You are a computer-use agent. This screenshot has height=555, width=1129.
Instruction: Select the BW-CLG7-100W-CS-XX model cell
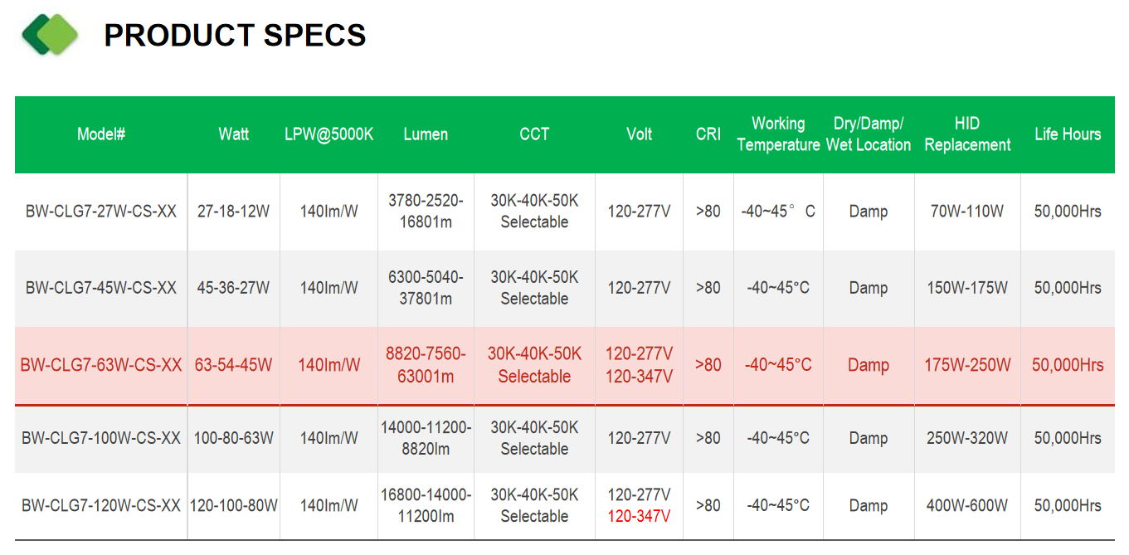click(x=101, y=438)
